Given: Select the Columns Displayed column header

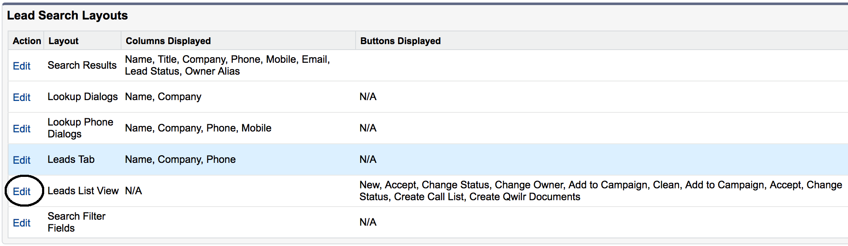Looking at the screenshot, I should tap(168, 41).
